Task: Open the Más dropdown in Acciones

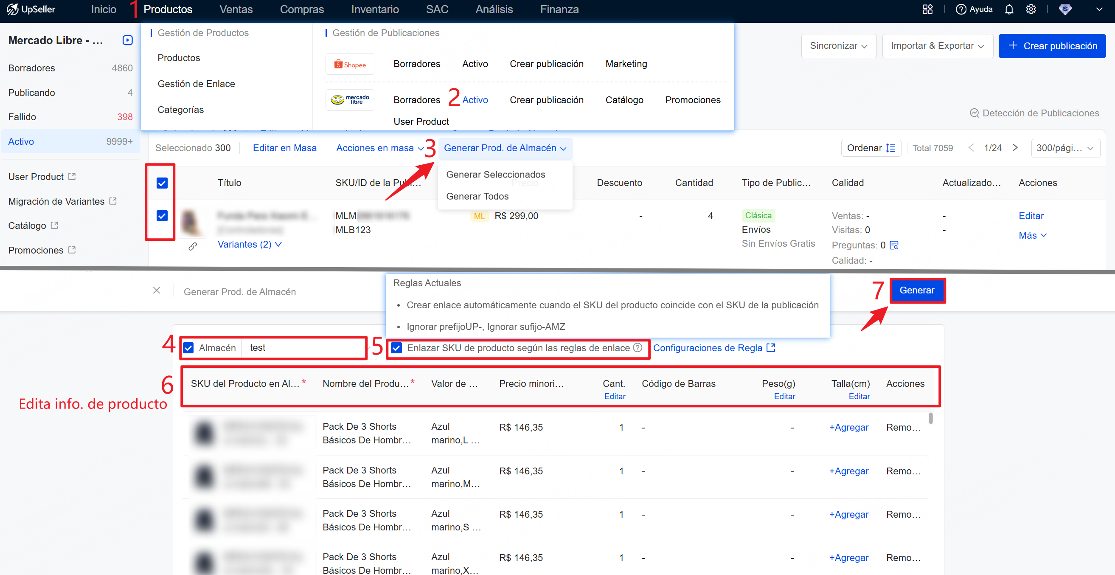Action: click(x=1032, y=235)
